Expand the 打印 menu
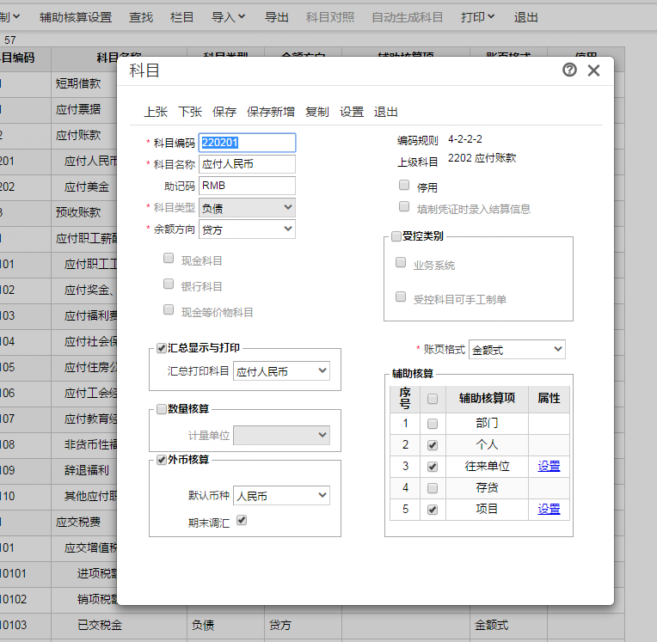 pyautogui.click(x=477, y=17)
